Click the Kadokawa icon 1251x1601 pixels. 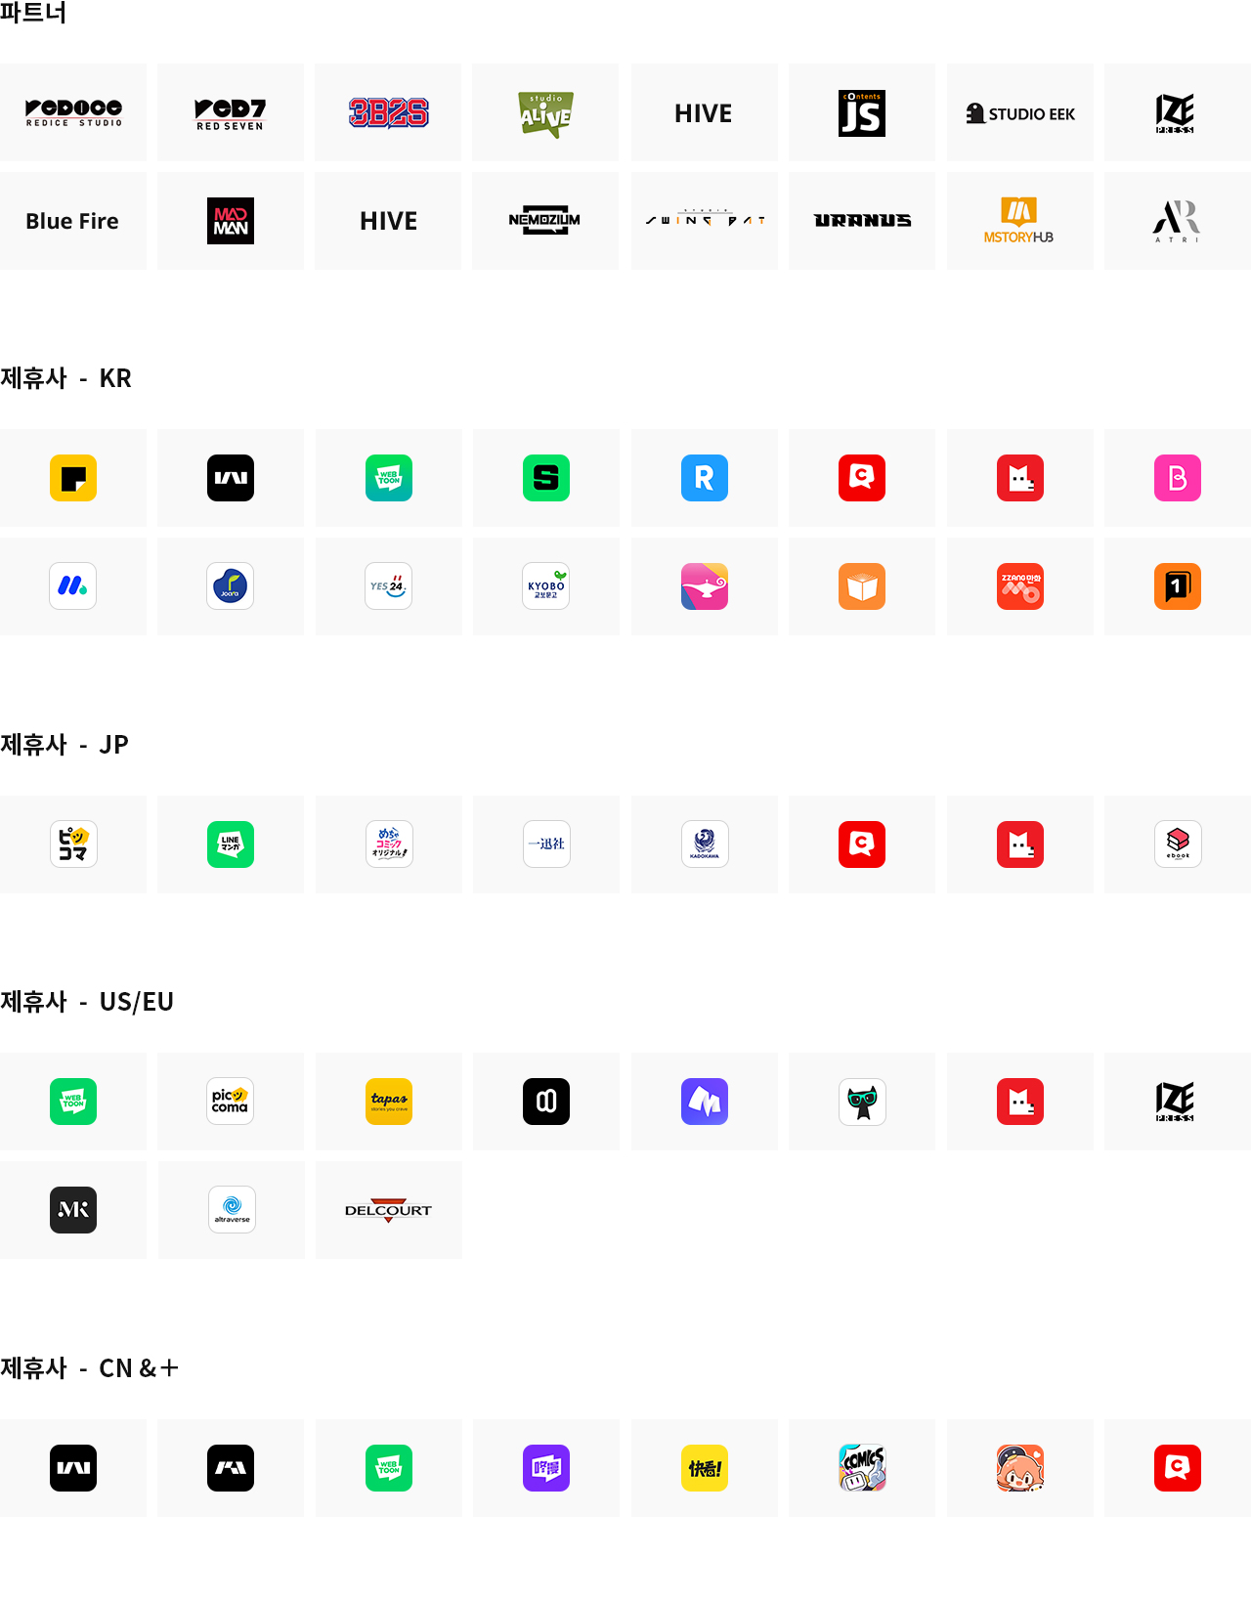[705, 844]
